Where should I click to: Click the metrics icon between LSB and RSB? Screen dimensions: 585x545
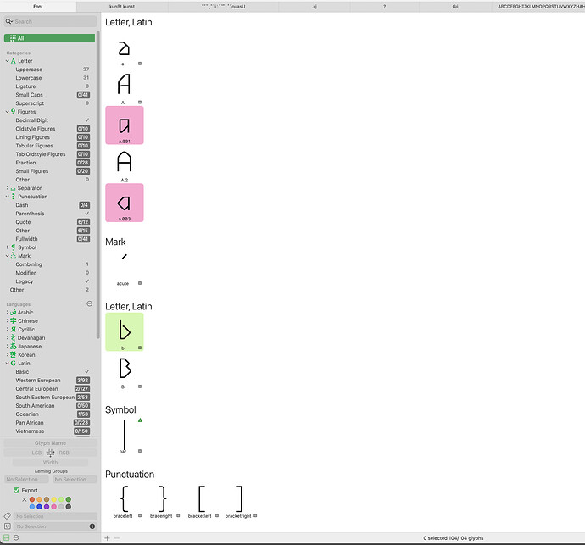point(50,453)
